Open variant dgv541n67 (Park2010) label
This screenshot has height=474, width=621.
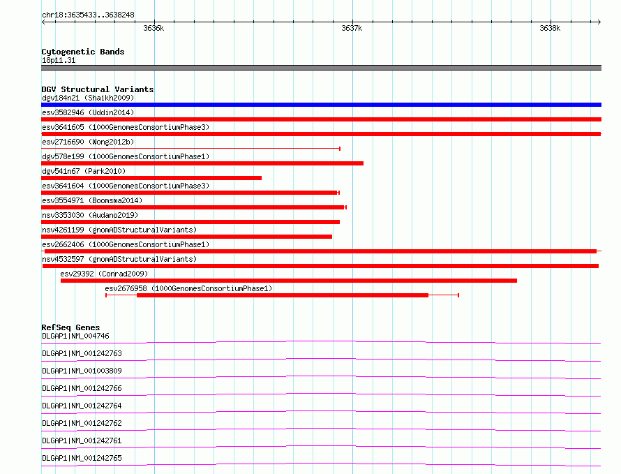pos(84,171)
